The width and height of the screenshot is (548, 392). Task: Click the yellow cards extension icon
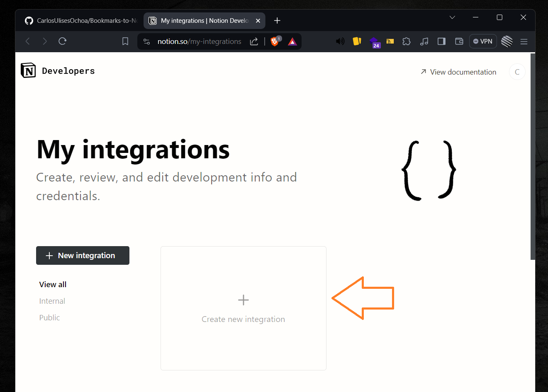tap(357, 41)
